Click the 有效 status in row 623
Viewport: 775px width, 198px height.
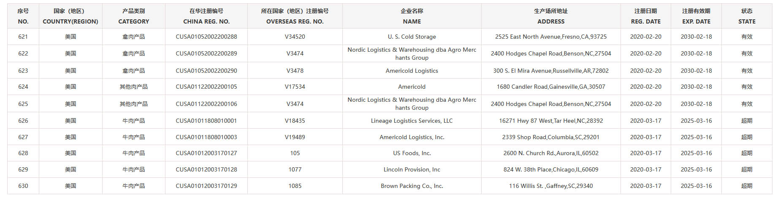747,71
